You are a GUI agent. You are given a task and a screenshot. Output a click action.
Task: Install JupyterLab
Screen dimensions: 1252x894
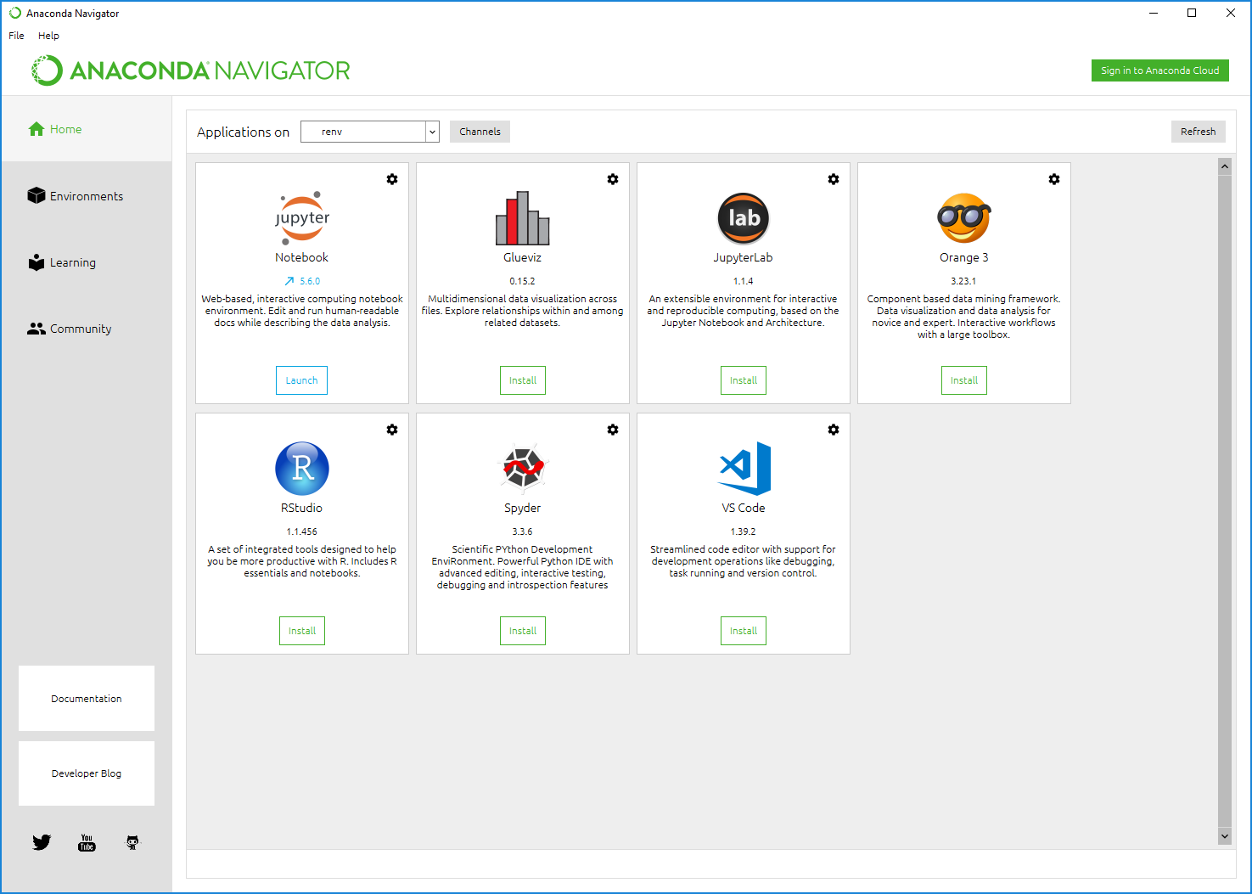(744, 380)
